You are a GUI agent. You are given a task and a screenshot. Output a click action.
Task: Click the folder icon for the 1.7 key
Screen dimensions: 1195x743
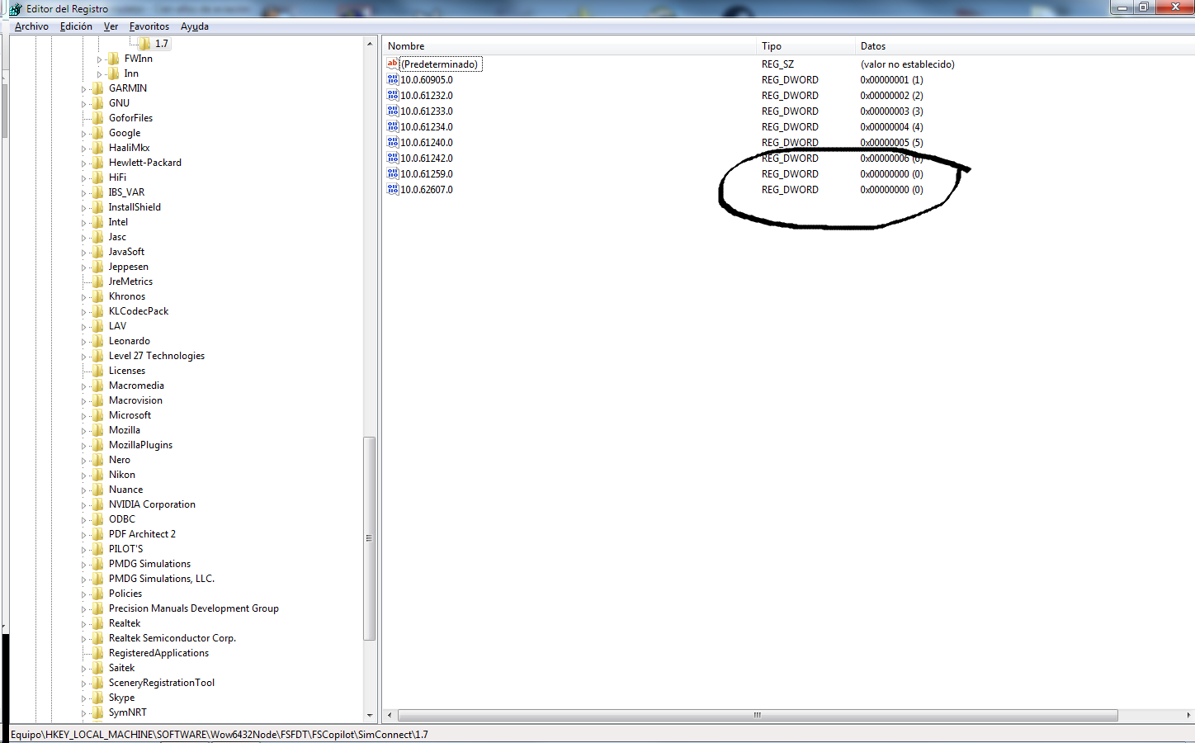point(144,44)
